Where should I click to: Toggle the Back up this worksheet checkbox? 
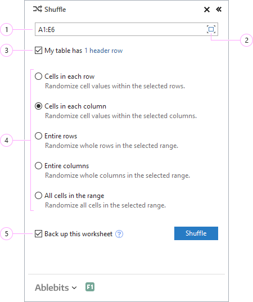(x=38, y=234)
